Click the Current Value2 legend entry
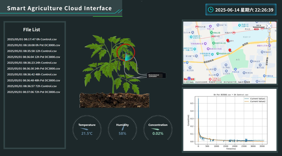The width and height of the screenshot is (282, 156). click(255, 101)
